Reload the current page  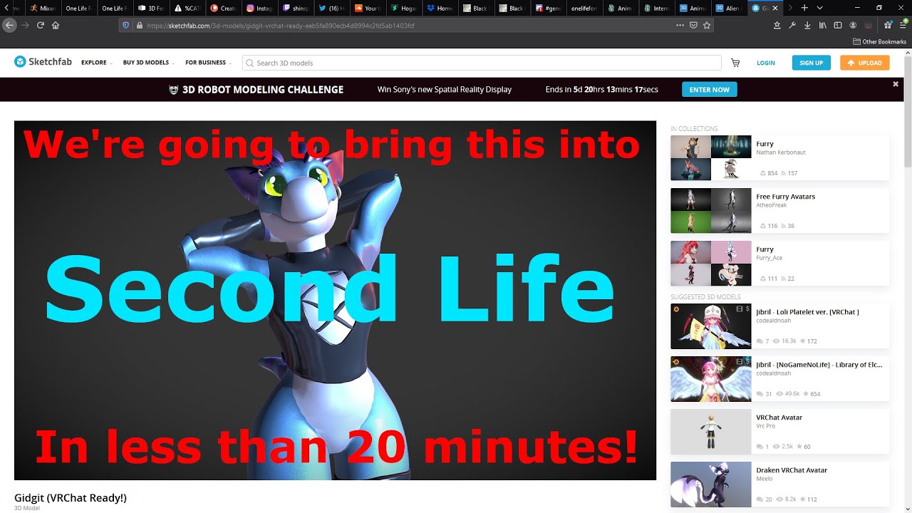tap(40, 25)
